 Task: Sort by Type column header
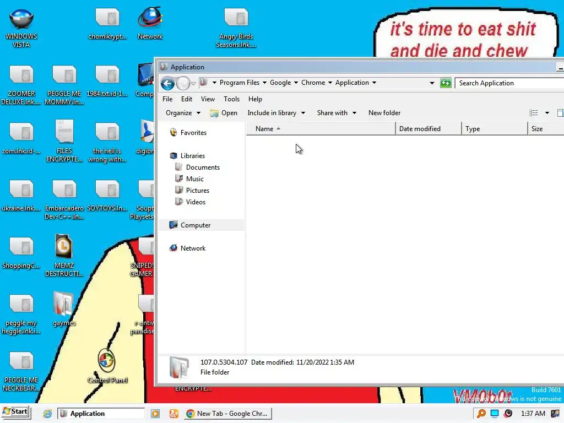[x=495, y=129]
